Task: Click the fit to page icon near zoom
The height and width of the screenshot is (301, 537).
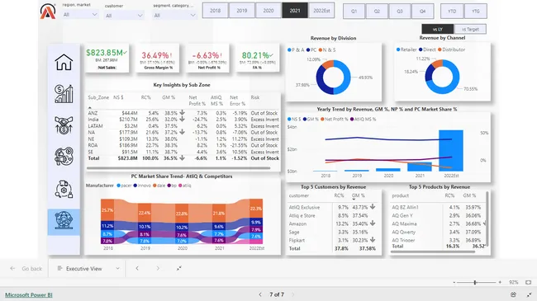Action: click(529, 282)
